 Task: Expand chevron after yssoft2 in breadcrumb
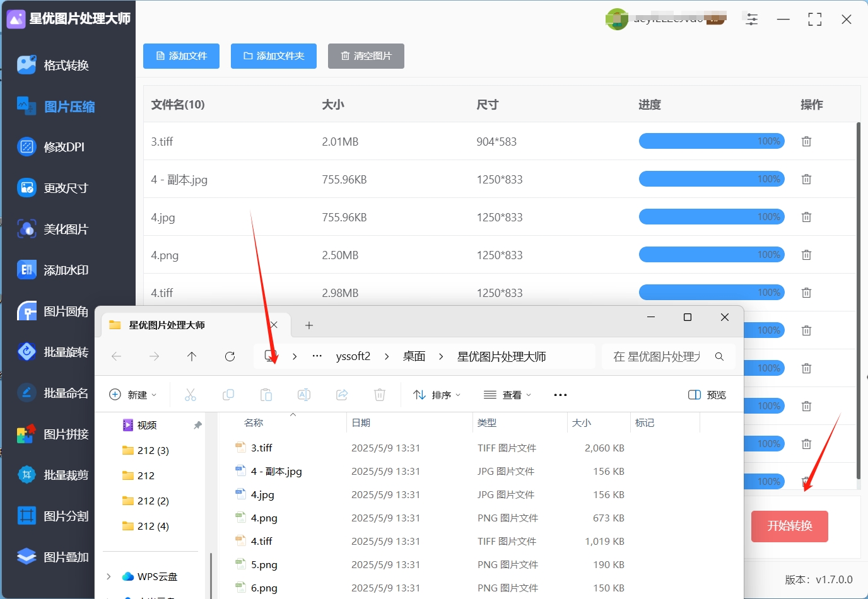coord(387,357)
